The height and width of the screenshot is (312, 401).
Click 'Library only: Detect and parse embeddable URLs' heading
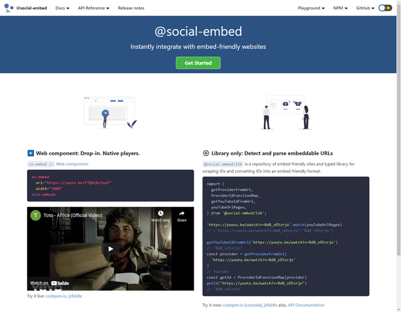272,153
